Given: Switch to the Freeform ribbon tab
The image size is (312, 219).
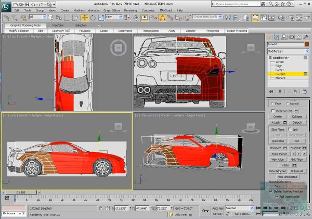Looking at the screenshot, I should click(x=58, y=25).
